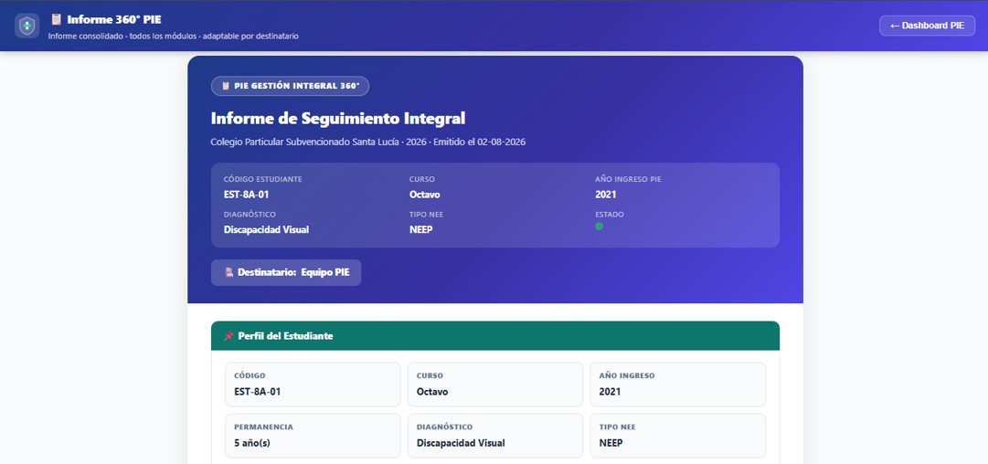Click the green Estado status dot
988x464 pixels.
(x=600, y=227)
